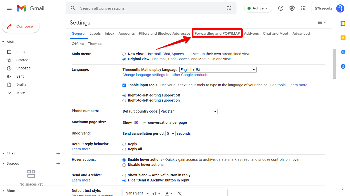
Task: Open the Google apps grid
Action: [303, 8]
